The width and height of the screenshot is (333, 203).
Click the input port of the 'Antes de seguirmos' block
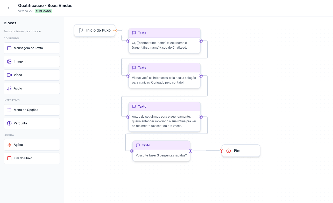pos(128,117)
